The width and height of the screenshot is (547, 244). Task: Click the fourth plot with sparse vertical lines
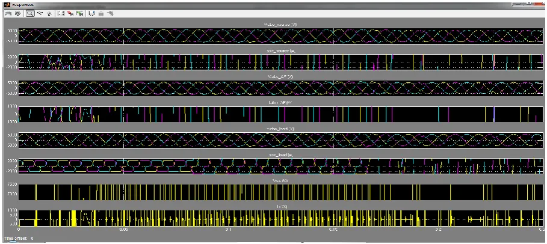281,114
